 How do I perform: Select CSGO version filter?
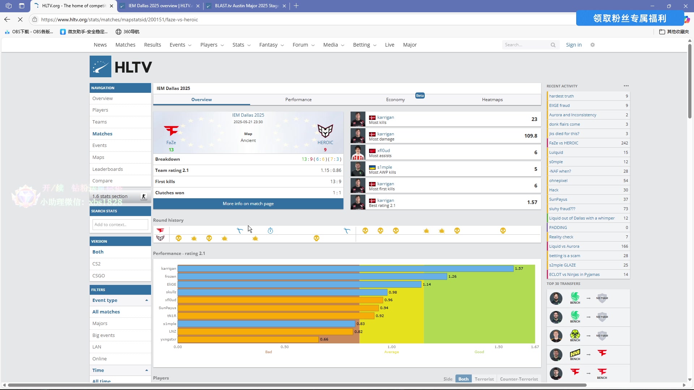coord(120,276)
